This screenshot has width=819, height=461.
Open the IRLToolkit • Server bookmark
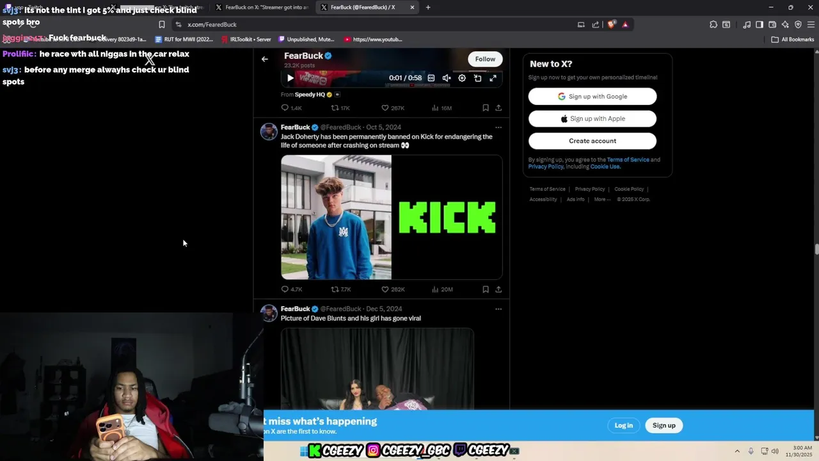coord(246,40)
